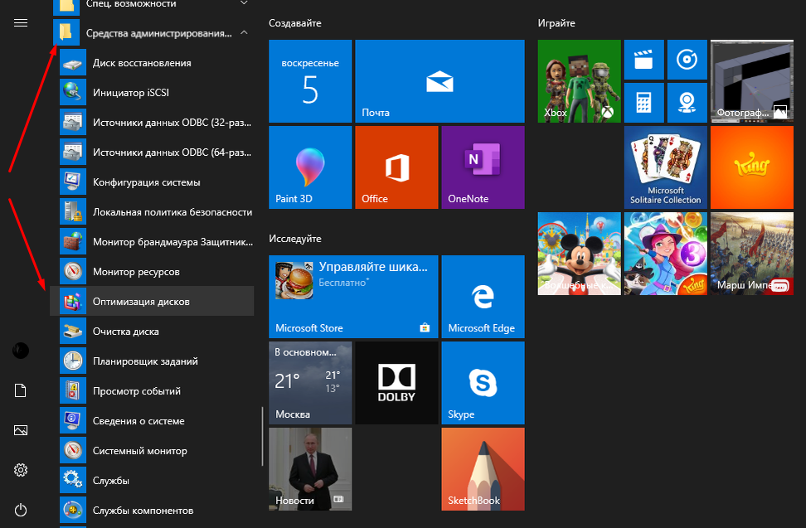806x528 pixels.
Task: Launch Планировщик заданий
Action: pyautogui.click(x=152, y=361)
